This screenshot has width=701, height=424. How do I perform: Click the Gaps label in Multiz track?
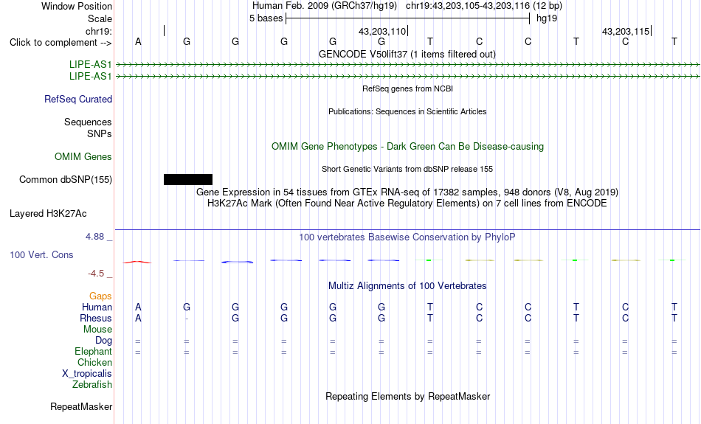100,296
